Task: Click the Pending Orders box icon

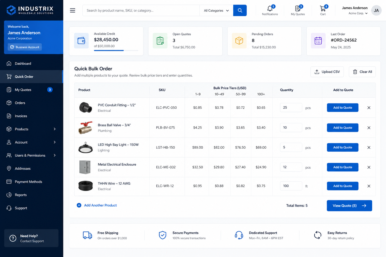Action: (239, 41)
